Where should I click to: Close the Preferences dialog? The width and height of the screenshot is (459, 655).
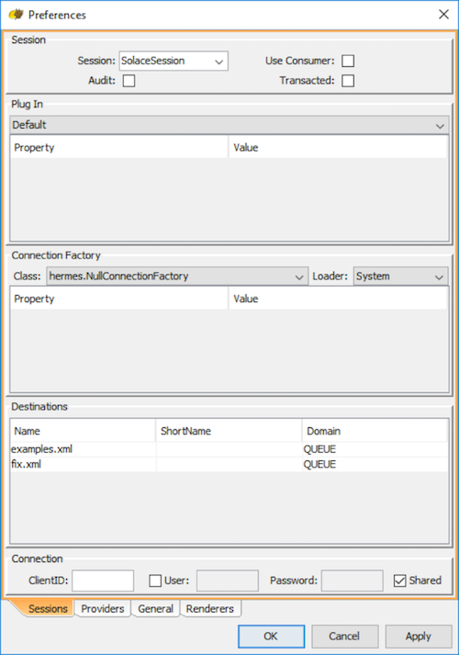click(443, 15)
